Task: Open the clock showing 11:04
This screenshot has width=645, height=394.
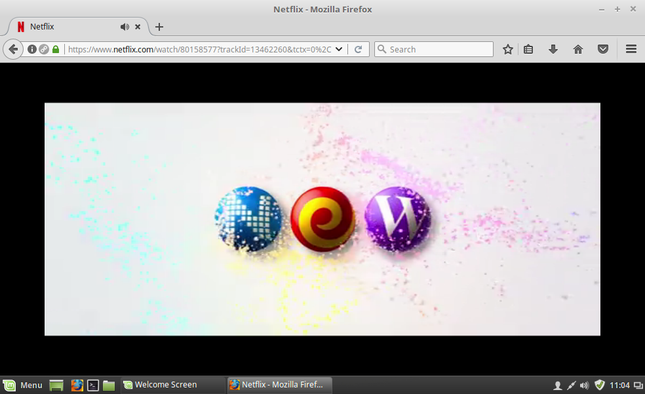Action: [619, 385]
